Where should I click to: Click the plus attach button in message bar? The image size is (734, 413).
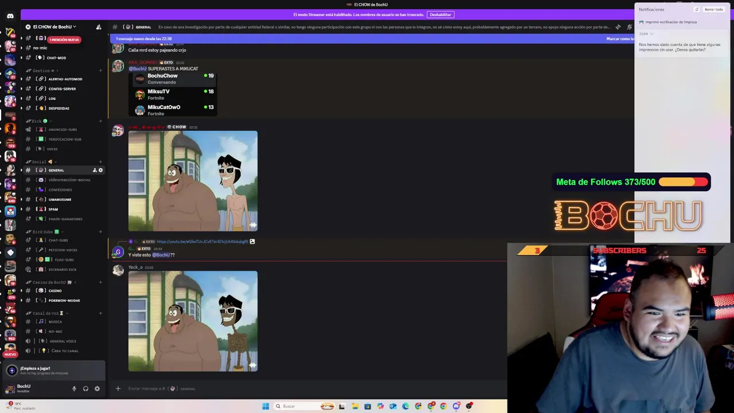(x=118, y=389)
